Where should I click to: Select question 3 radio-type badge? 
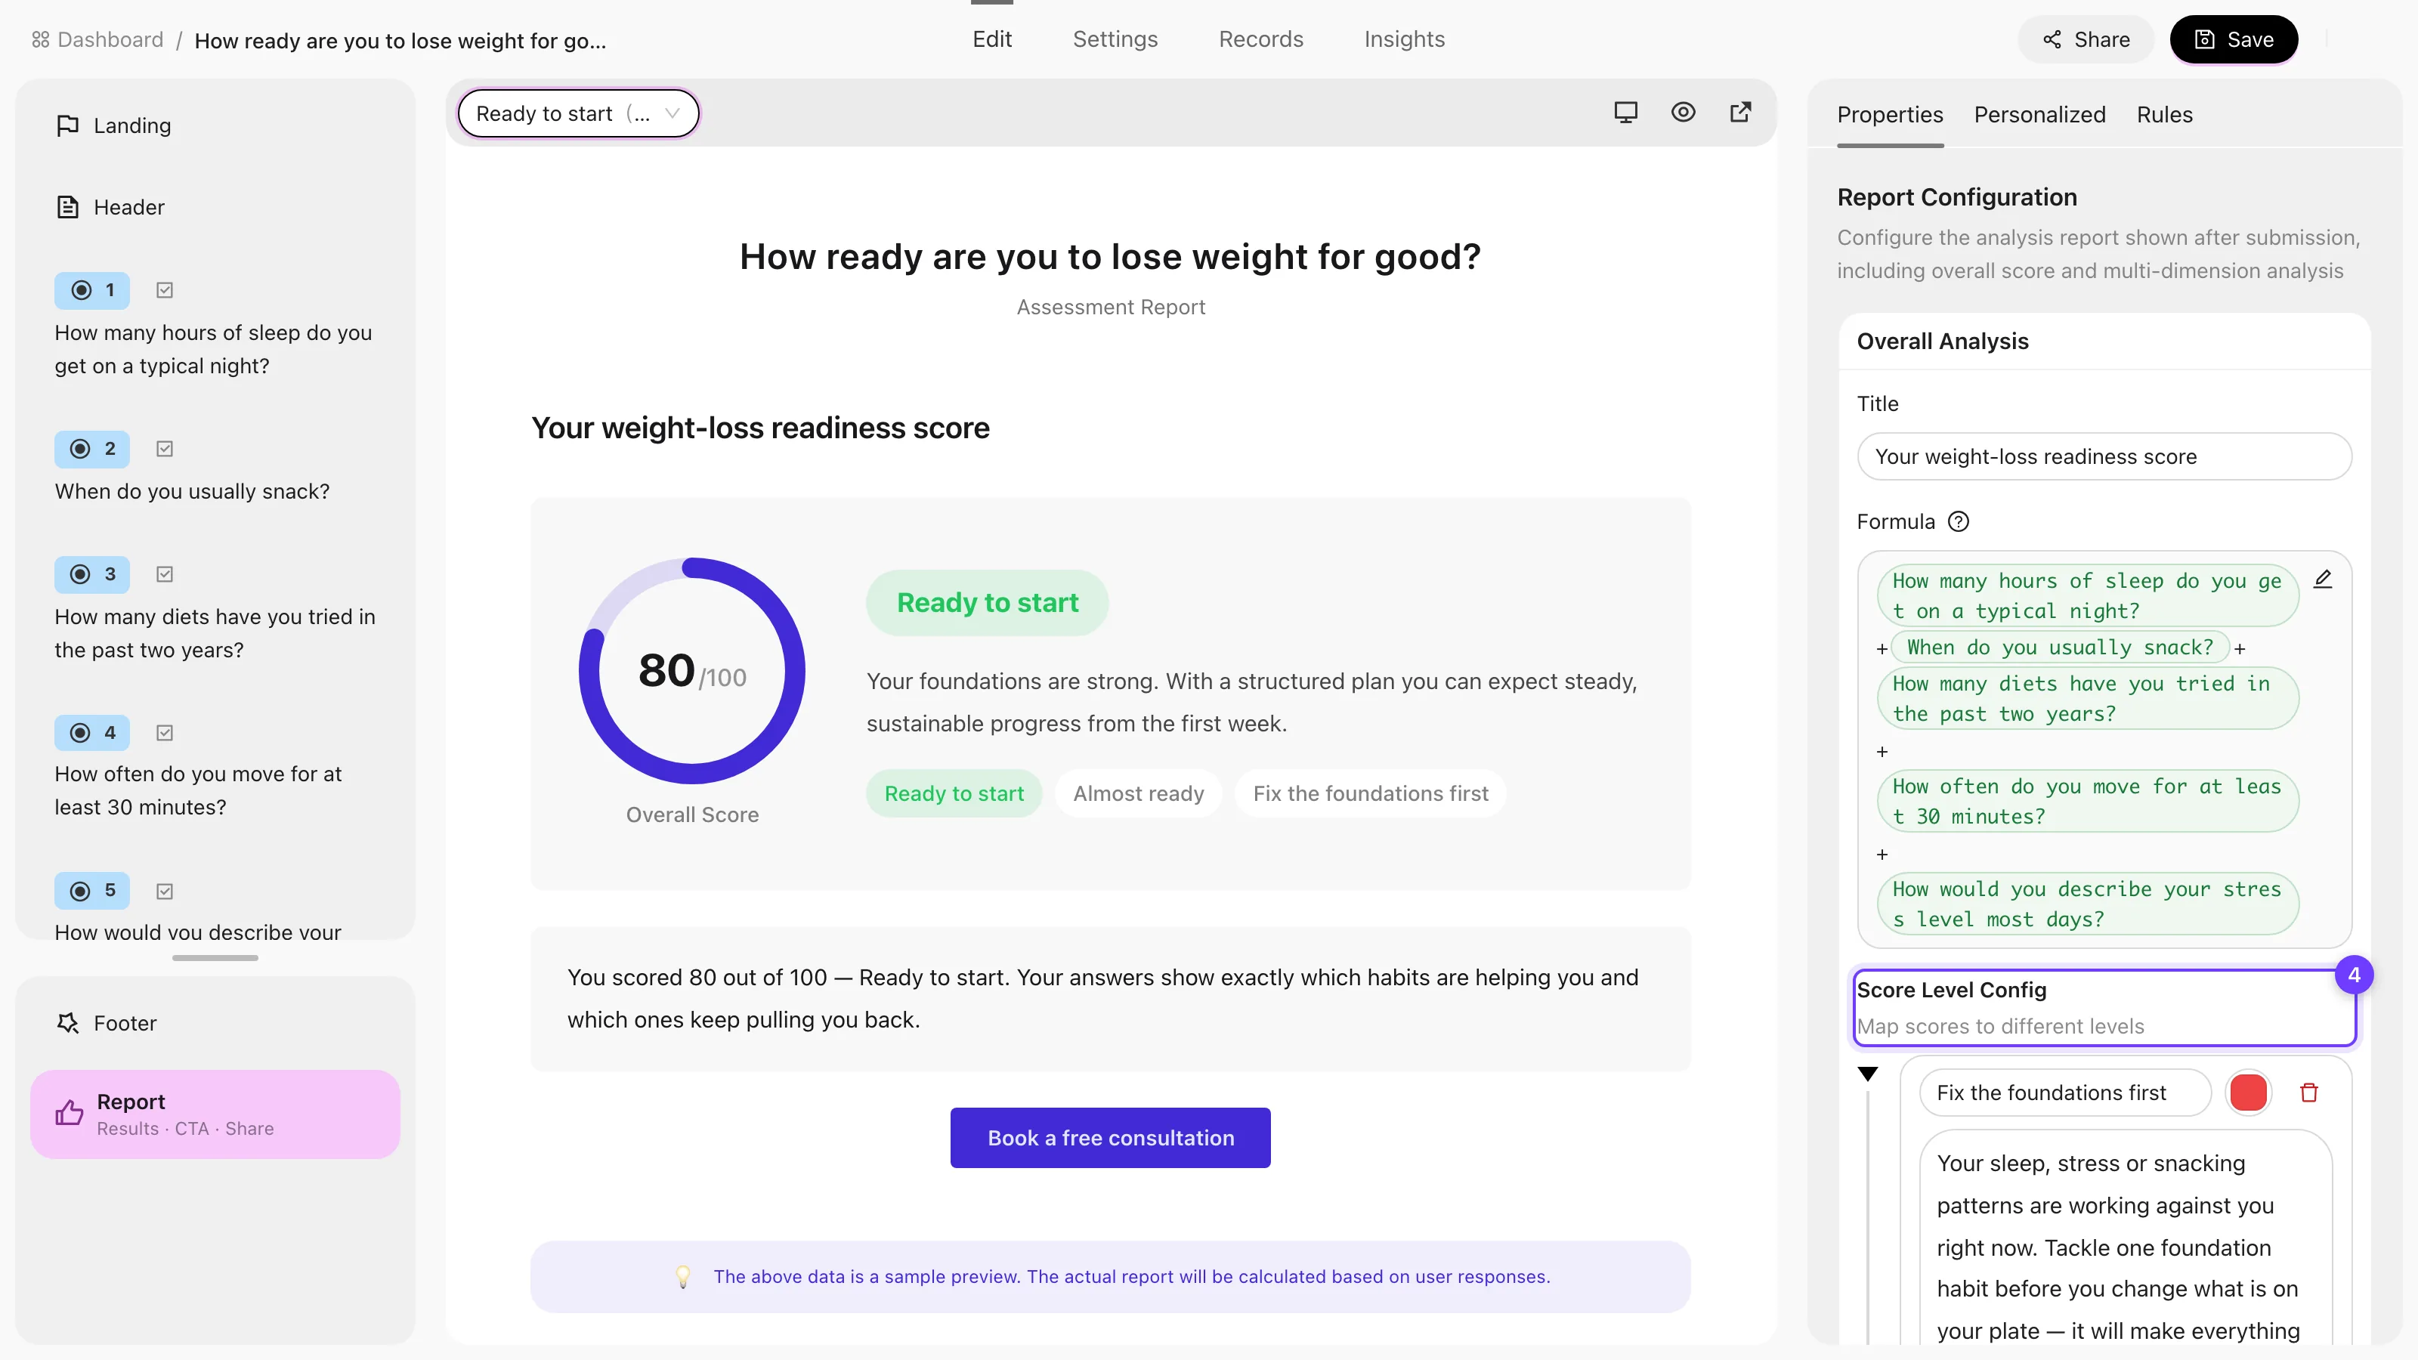pos(92,574)
